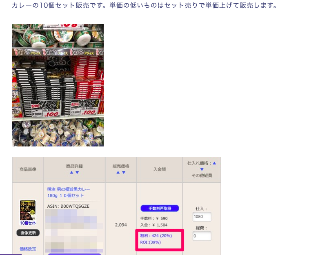Open the 価格改定 link
Screen dimensions: 309x255
coord(28,248)
